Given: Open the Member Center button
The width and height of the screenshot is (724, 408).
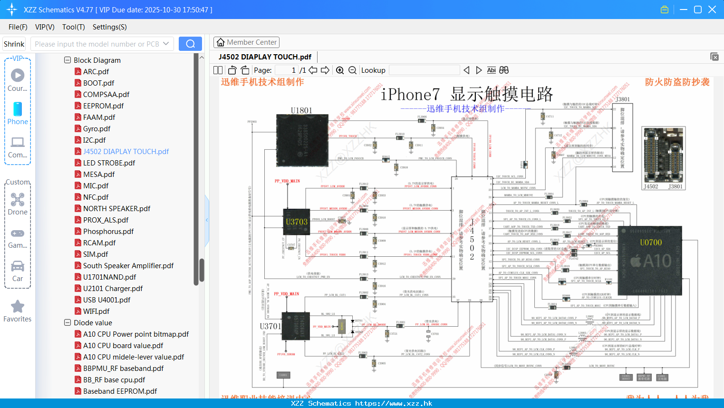Looking at the screenshot, I should point(246,42).
